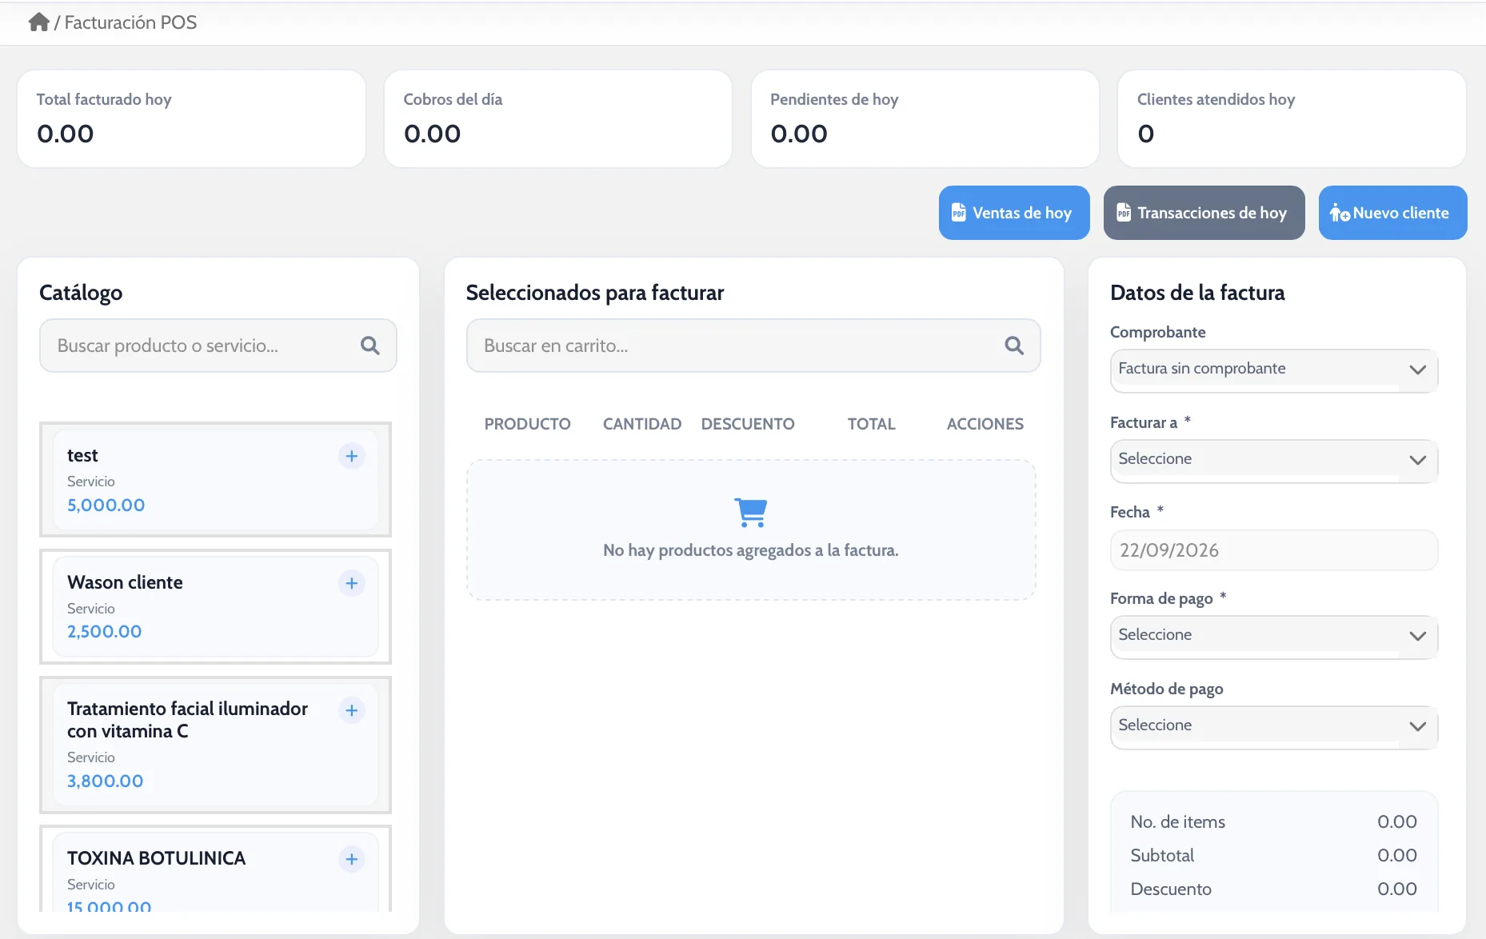This screenshot has width=1486, height=939.
Task: Click the Pendientes de hoy card
Action: click(x=925, y=118)
